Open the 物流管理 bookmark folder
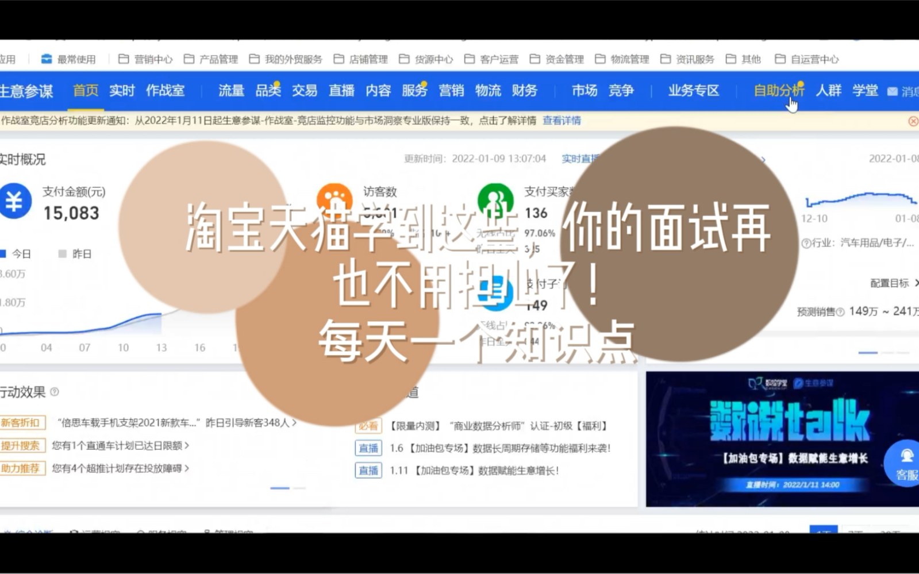Screen dimensions: 919x574 (622, 59)
